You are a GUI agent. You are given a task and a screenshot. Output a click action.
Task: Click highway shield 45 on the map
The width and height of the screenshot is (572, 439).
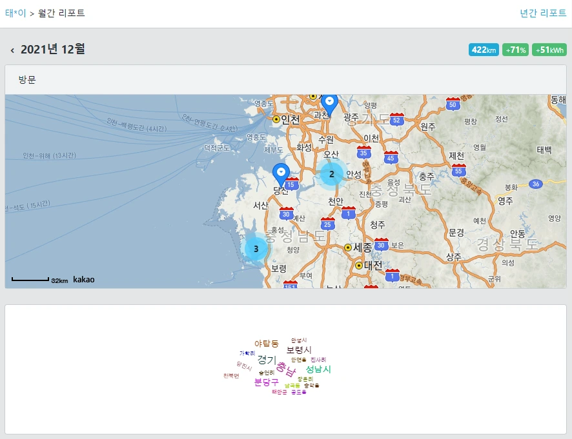click(x=391, y=157)
